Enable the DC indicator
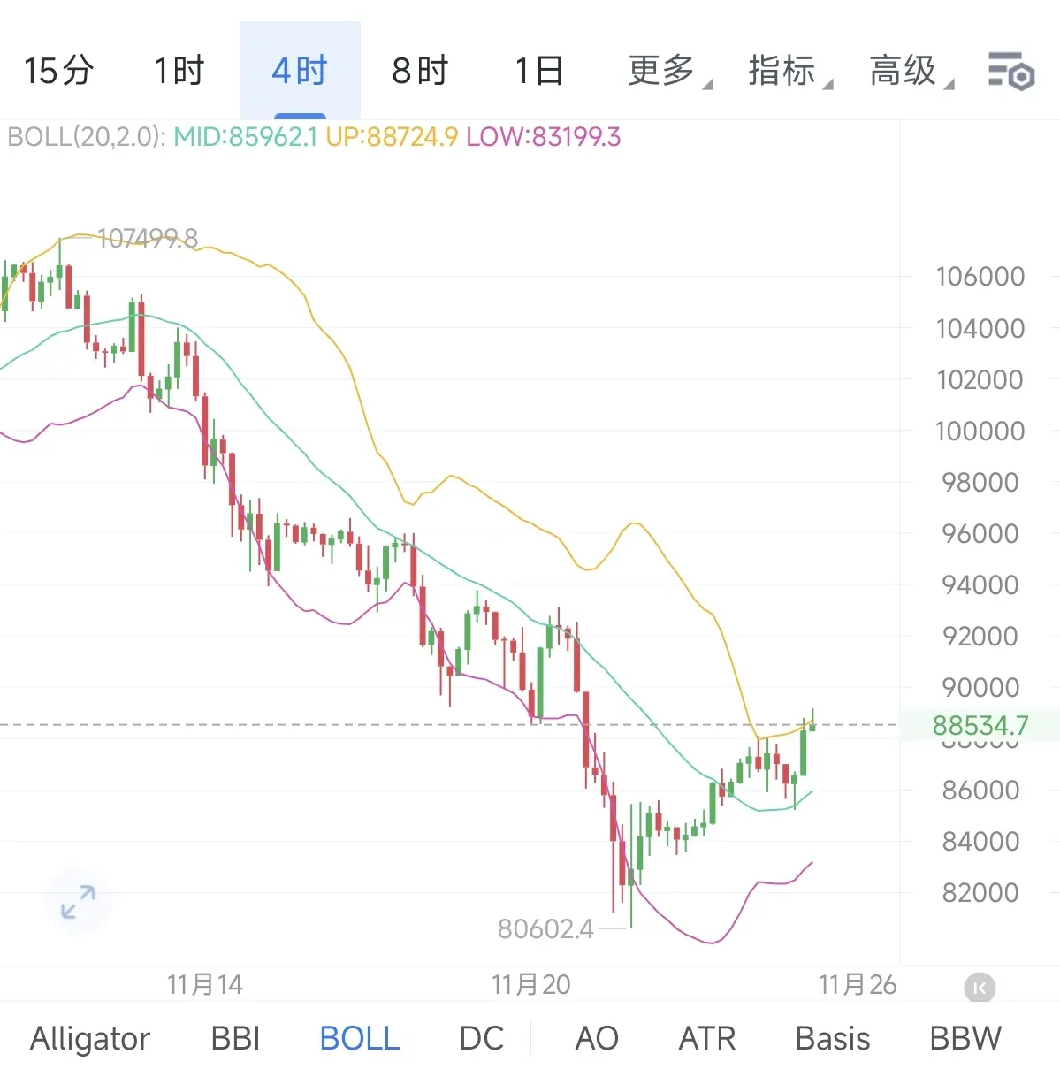The image size is (1060, 1077). [x=482, y=1038]
